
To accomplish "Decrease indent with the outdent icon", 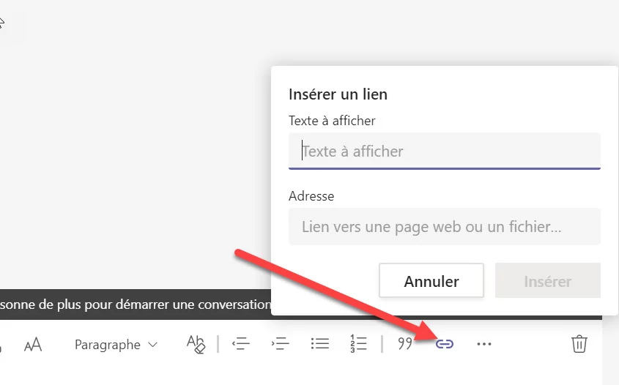I will [x=241, y=344].
